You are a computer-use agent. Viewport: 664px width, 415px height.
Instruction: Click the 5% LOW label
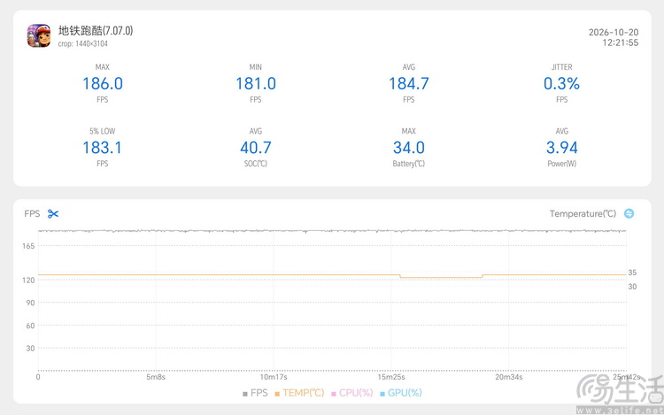point(103,131)
